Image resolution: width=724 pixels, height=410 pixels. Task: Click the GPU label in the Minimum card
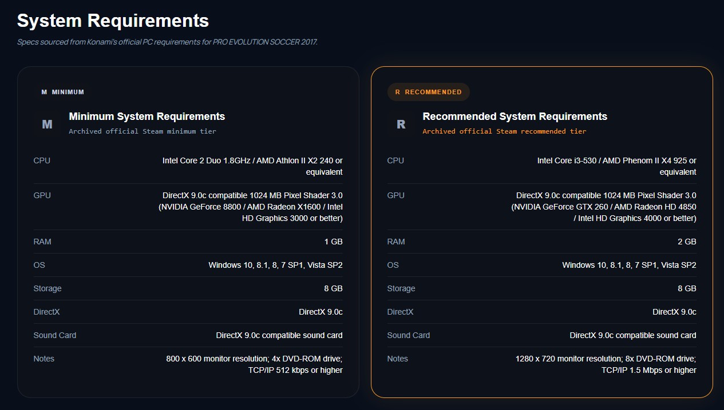click(x=42, y=195)
